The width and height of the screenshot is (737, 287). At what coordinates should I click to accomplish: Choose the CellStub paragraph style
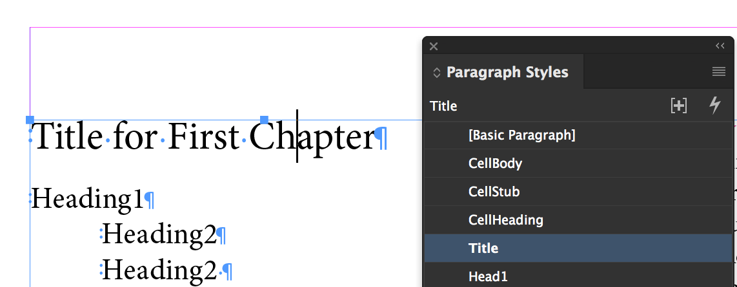coord(494,192)
